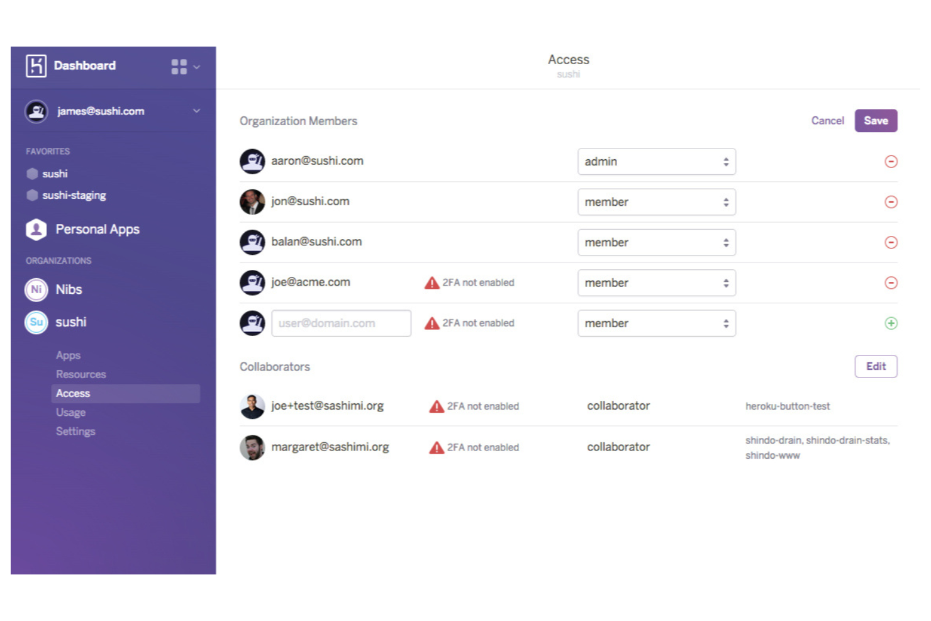Save the organization member changes
931x621 pixels.
(876, 120)
